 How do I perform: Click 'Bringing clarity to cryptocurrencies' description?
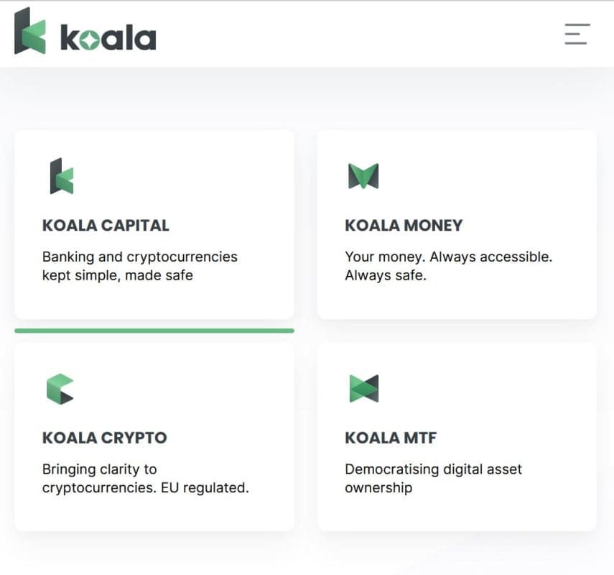(x=146, y=479)
